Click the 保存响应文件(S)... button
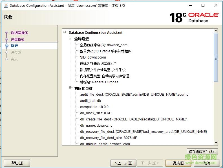This screenshot has width=223, height=168. (x=203, y=152)
